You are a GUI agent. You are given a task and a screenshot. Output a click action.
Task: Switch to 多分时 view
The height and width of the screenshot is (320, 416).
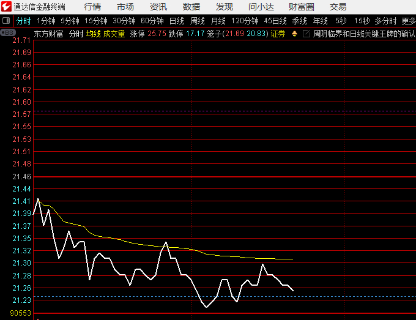click(385, 21)
